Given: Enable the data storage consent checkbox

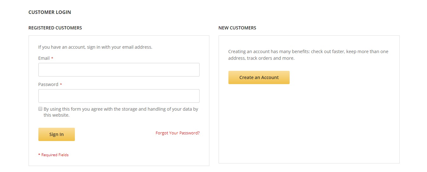Looking at the screenshot, I should pyautogui.click(x=40, y=109).
